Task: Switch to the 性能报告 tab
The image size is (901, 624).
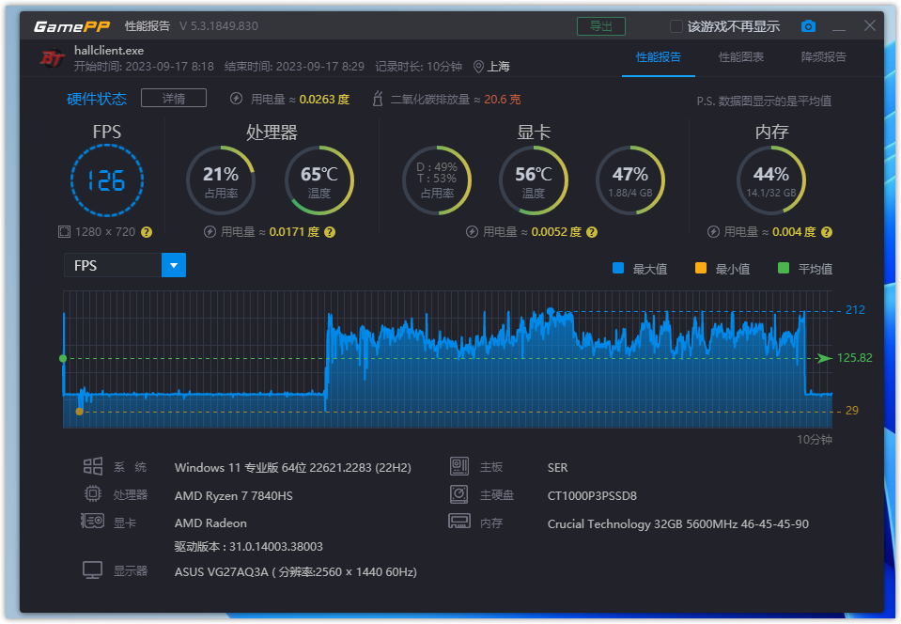Action: pos(659,57)
